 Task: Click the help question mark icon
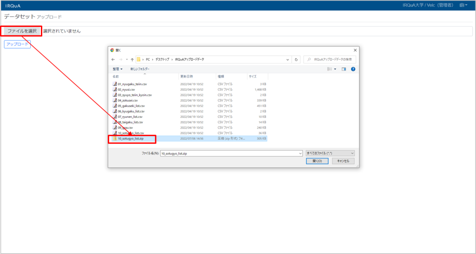(353, 69)
